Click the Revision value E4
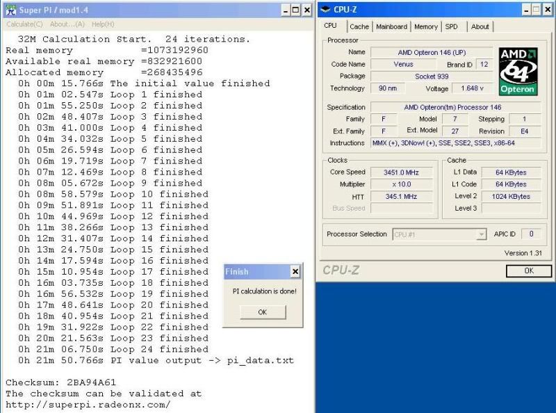Image resolution: width=556 pixels, height=413 pixels. pyautogui.click(x=525, y=131)
